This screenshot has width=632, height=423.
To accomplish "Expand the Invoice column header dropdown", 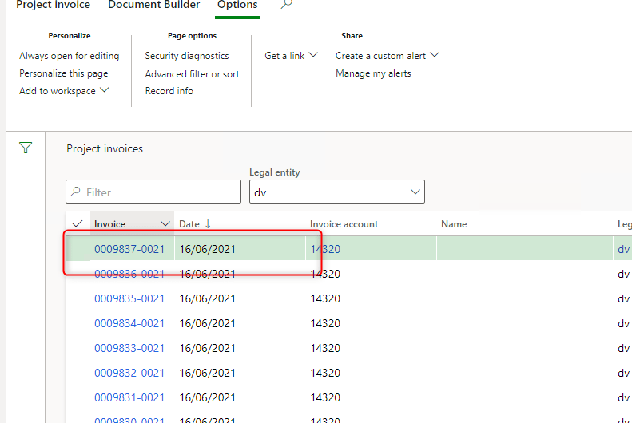I will [x=165, y=224].
